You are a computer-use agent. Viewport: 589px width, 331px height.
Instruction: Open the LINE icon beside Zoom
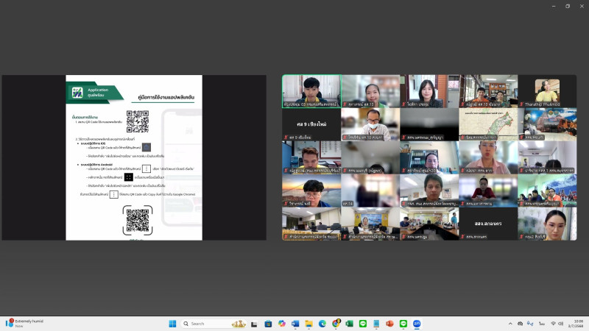click(403, 324)
